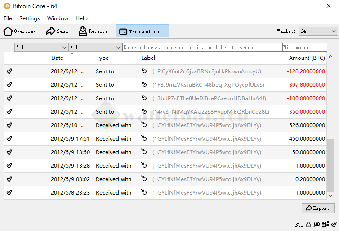Open the transaction type All dropdown
339x231 pixels.
95,47
